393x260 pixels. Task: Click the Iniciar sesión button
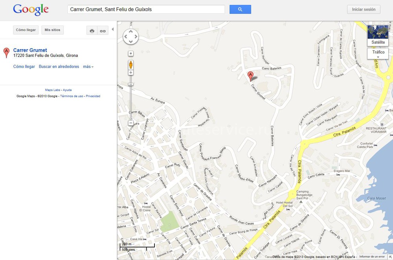point(364,9)
